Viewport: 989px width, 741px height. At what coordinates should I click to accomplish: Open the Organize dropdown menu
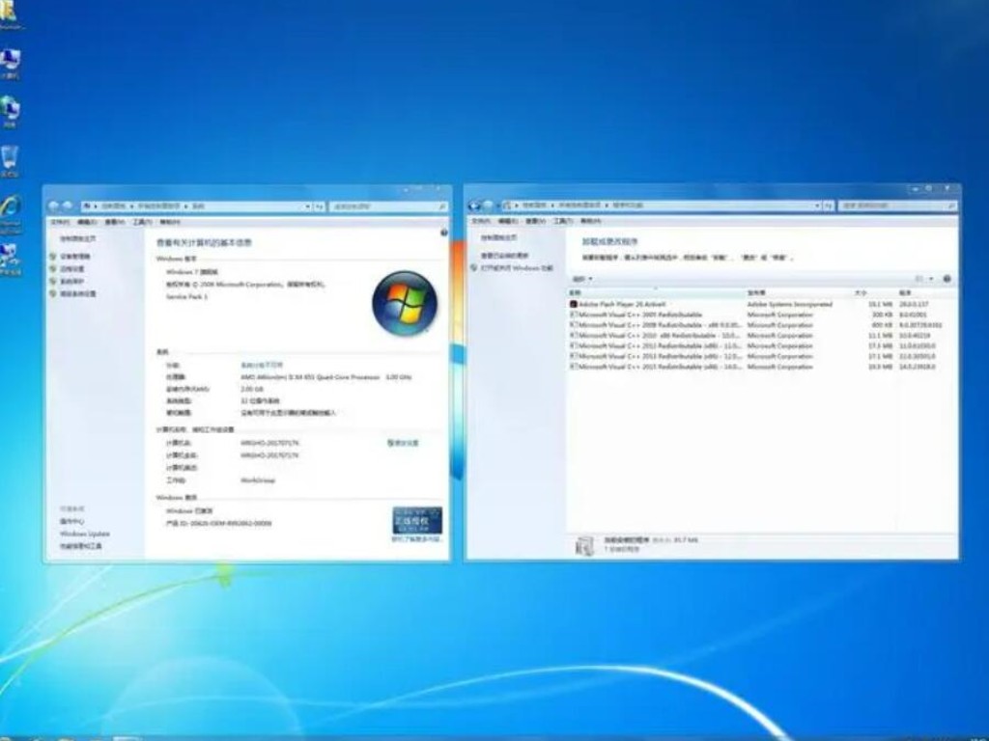579,279
